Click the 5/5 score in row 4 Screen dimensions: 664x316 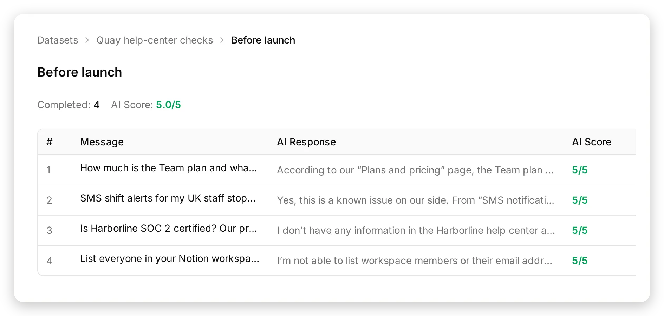tap(580, 261)
